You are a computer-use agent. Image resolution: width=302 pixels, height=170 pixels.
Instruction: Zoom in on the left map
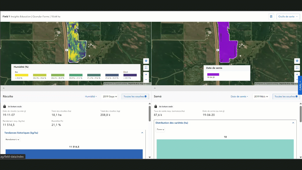pos(146,74)
